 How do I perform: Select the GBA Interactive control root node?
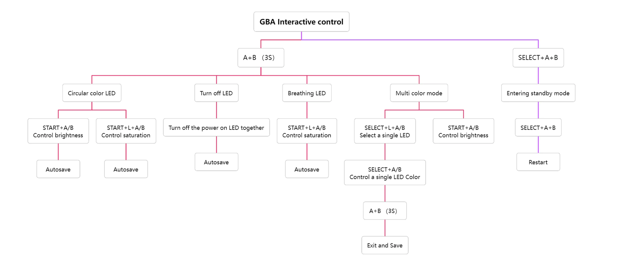pyautogui.click(x=301, y=22)
